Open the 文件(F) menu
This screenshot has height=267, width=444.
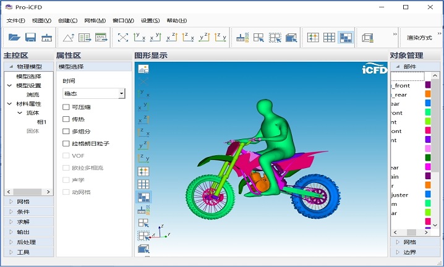click(15, 20)
